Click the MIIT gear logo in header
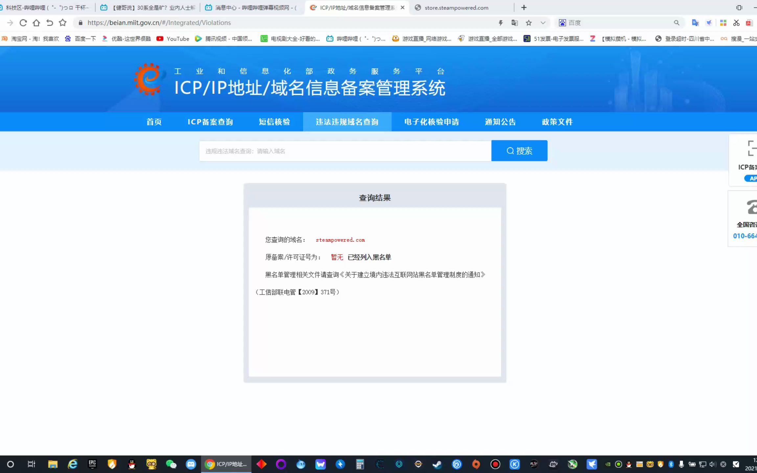 [149, 79]
